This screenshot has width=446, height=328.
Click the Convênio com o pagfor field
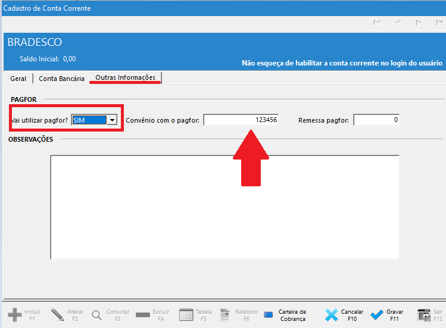(241, 120)
